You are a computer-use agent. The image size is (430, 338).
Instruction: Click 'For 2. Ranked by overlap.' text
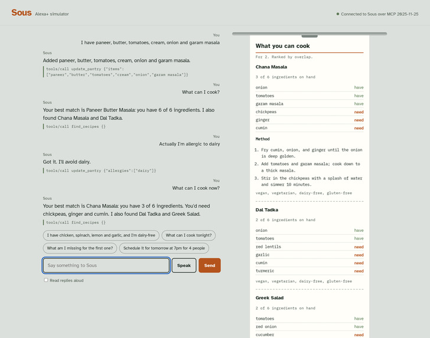point(284,57)
